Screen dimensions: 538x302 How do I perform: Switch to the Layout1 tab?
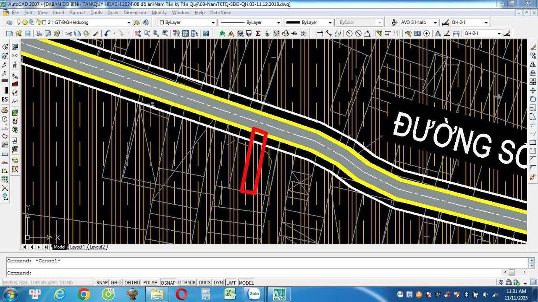tap(77, 247)
